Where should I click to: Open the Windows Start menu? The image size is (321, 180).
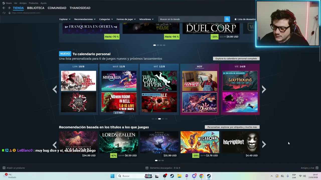click(x=112, y=176)
